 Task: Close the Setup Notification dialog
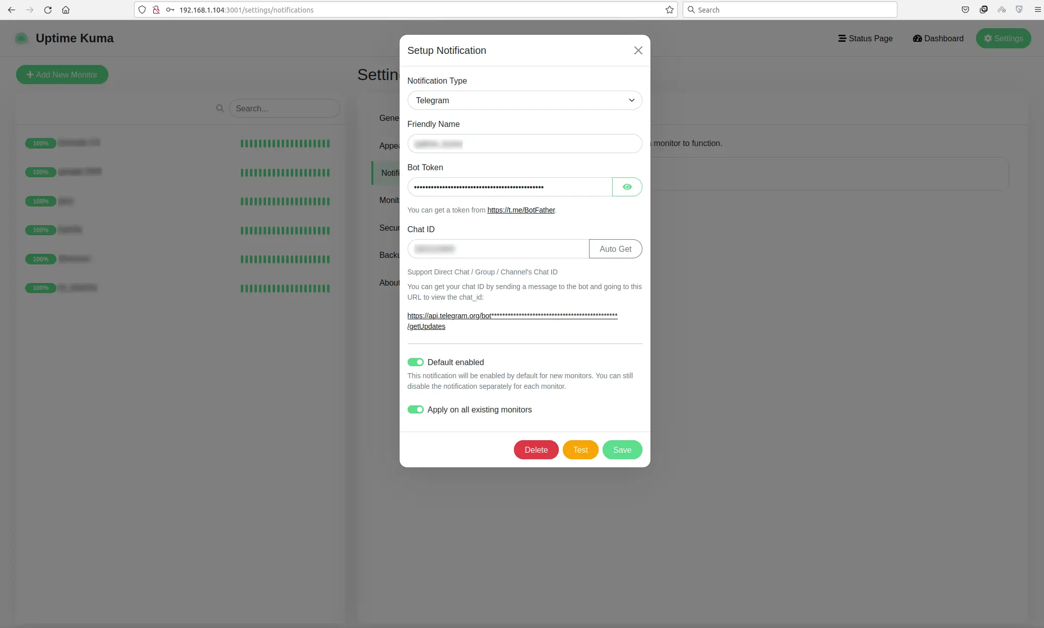click(x=638, y=50)
